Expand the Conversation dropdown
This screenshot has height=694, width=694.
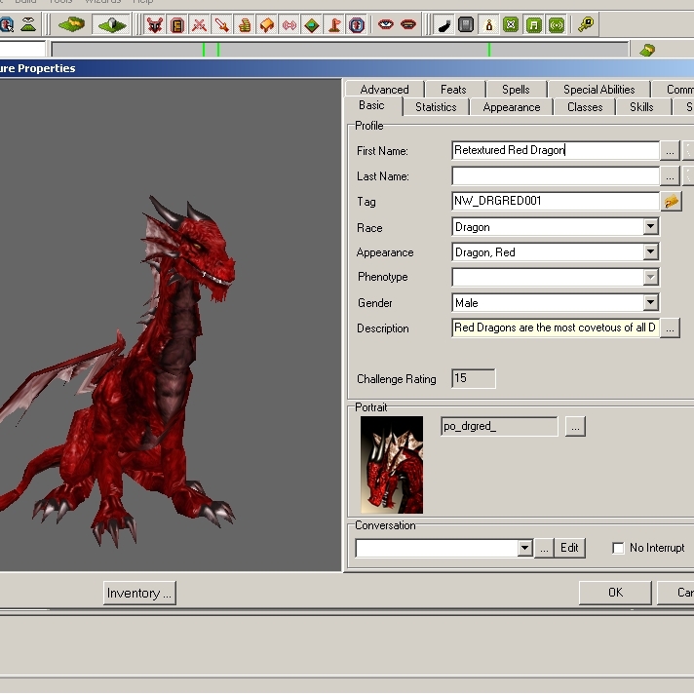tap(525, 548)
